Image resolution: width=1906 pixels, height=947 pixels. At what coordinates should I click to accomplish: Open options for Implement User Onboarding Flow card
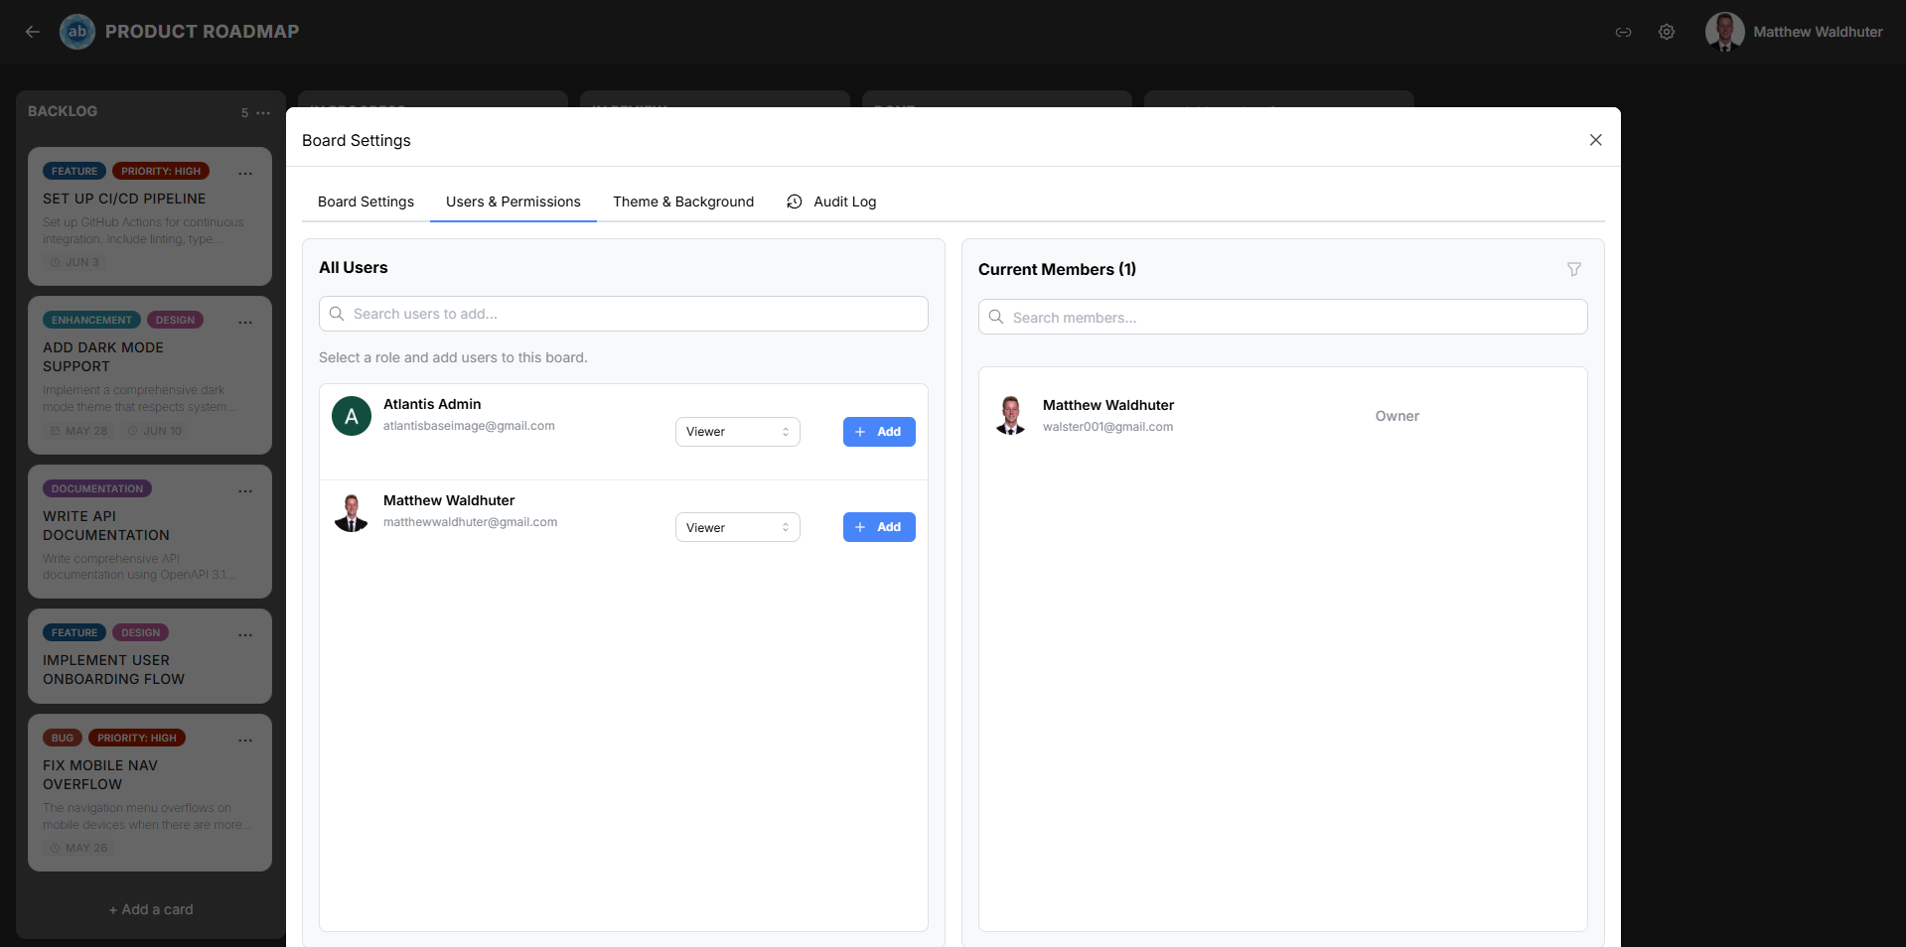click(245, 635)
